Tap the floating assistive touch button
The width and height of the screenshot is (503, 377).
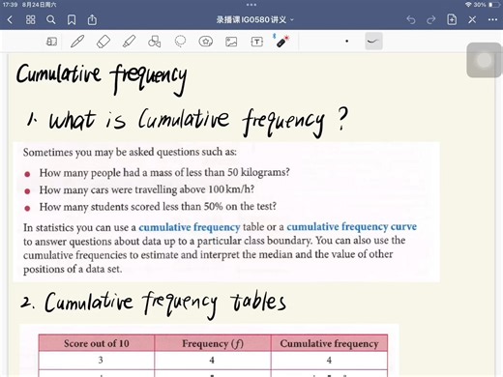click(x=484, y=60)
